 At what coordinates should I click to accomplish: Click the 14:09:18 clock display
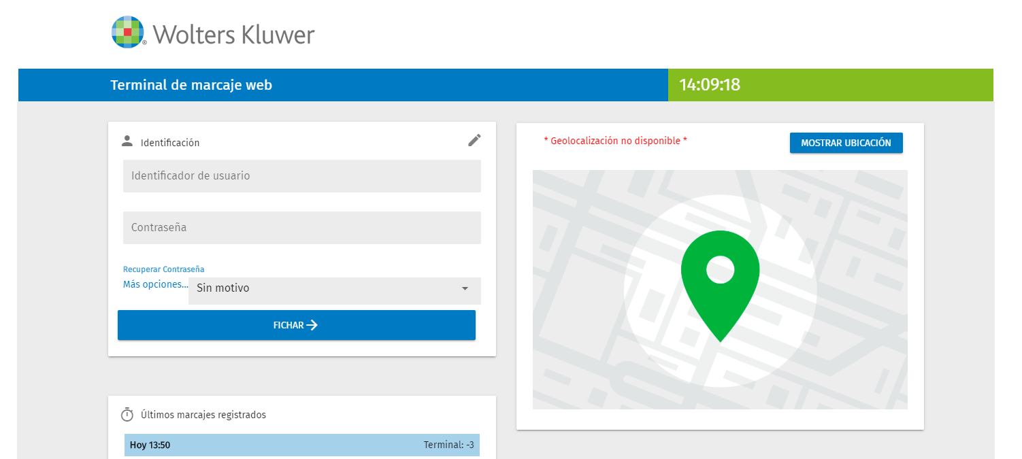click(x=710, y=85)
